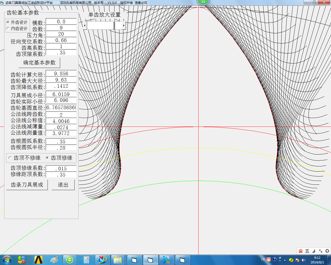Click the 径向变位系数 field showing 0.66
331x265 pixels.
coord(61,40)
